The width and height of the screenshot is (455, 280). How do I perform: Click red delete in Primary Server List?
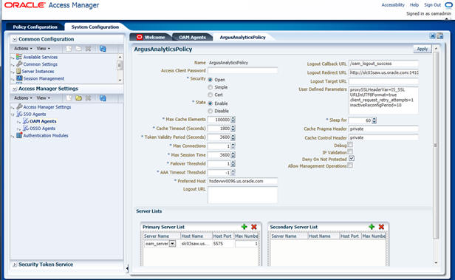[x=254, y=227]
